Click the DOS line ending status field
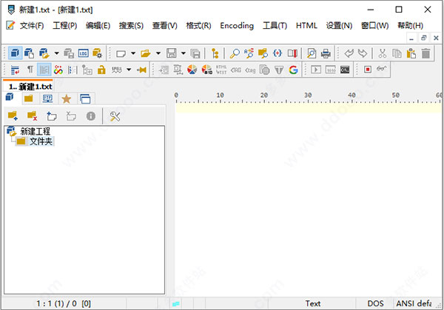This screenshot has height=310, width=444. [375, 303]
